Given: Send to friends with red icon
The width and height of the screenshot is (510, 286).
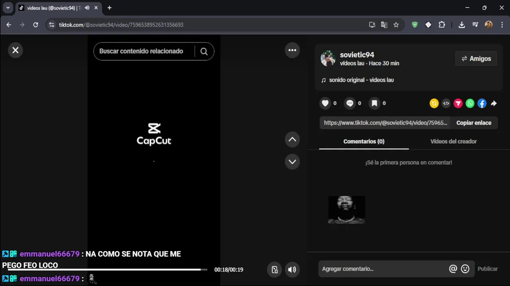Looking at the screenshot, I should pyautogui.click(x=458, y=103).
